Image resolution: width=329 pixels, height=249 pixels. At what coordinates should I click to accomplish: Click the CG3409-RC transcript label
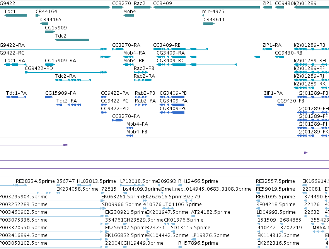point(170,61)
